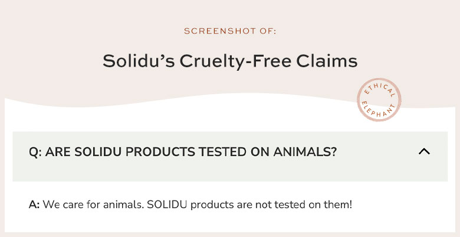Click the word 'ELEPHANT' on the round stamp

(378, 110)
